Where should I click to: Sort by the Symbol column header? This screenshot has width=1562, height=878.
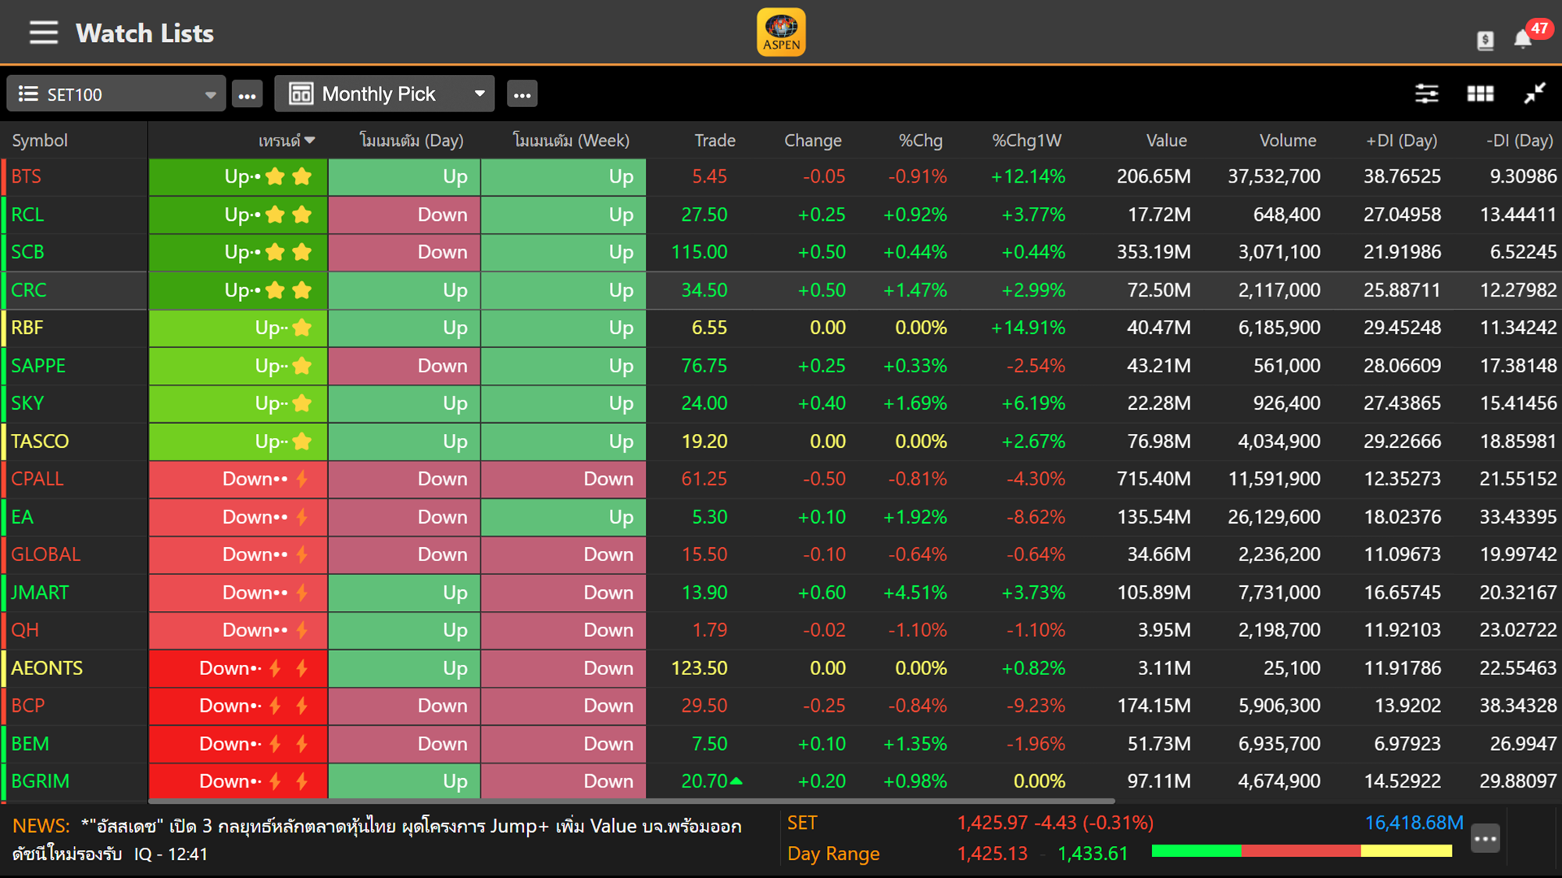40,140
